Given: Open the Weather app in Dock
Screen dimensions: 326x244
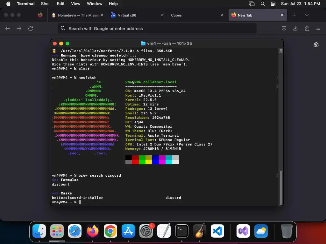Looking at the screenshot, I should (261, 231).
